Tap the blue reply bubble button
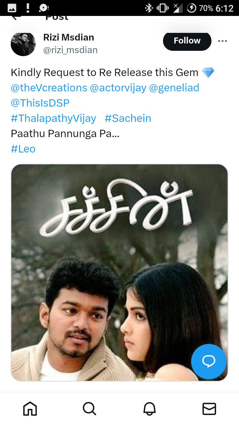Viewport: 239px width, 425px height. coord(209,362)
